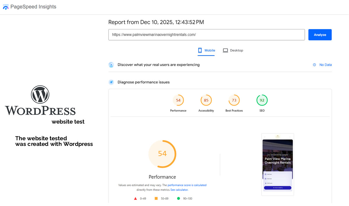Select the Accessibility score 85 gauge
Screen dimensions: 349x206
206,100
